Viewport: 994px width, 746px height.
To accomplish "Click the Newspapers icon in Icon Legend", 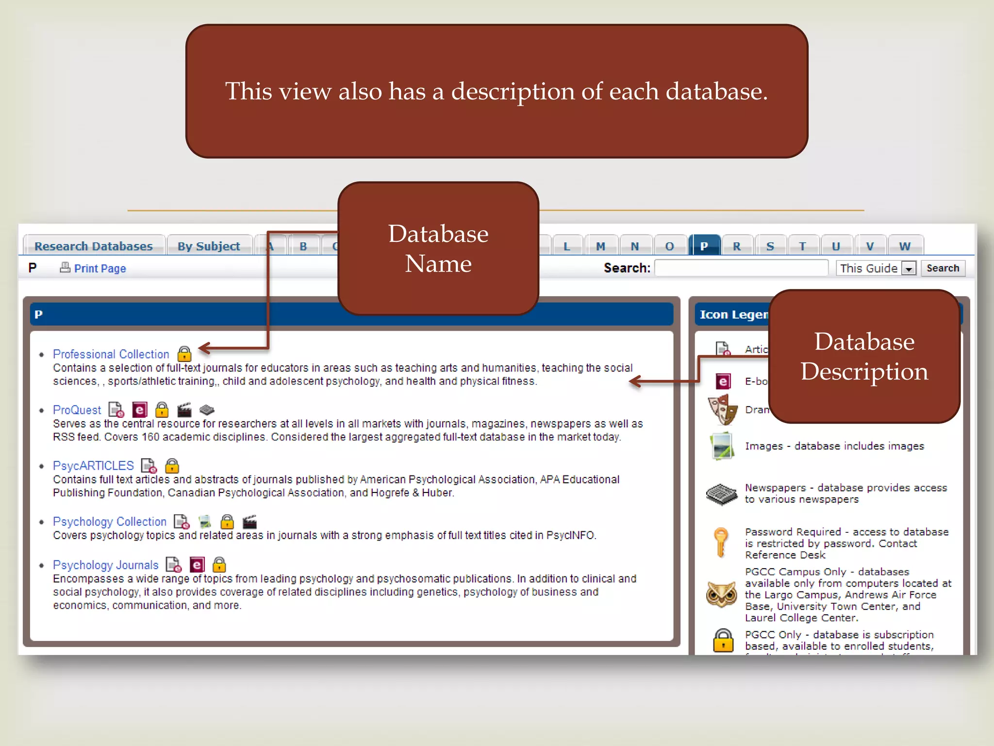I will (722, 494).
